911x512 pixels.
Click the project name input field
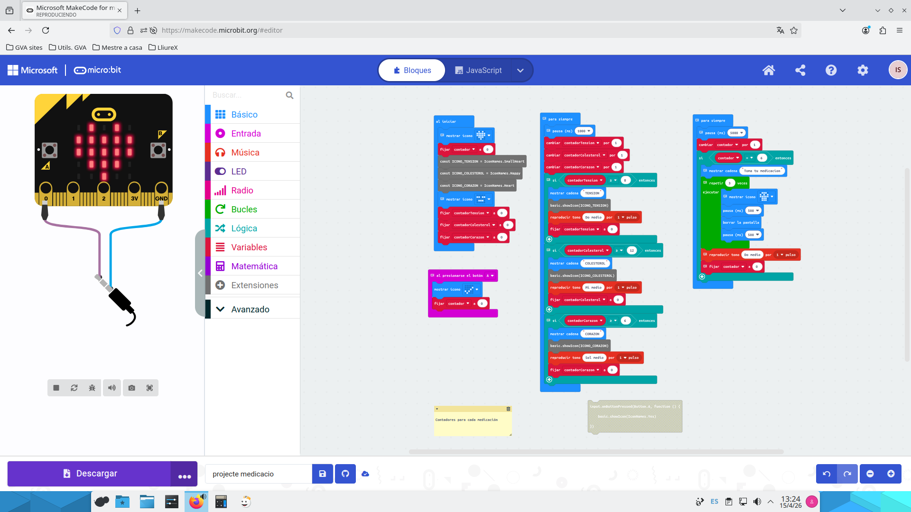[x=259, y=474]
